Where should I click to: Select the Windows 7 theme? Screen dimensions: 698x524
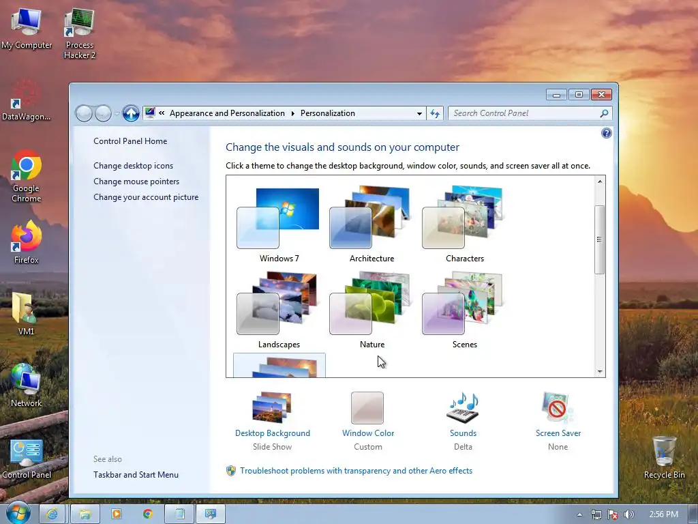click(279, 225)
